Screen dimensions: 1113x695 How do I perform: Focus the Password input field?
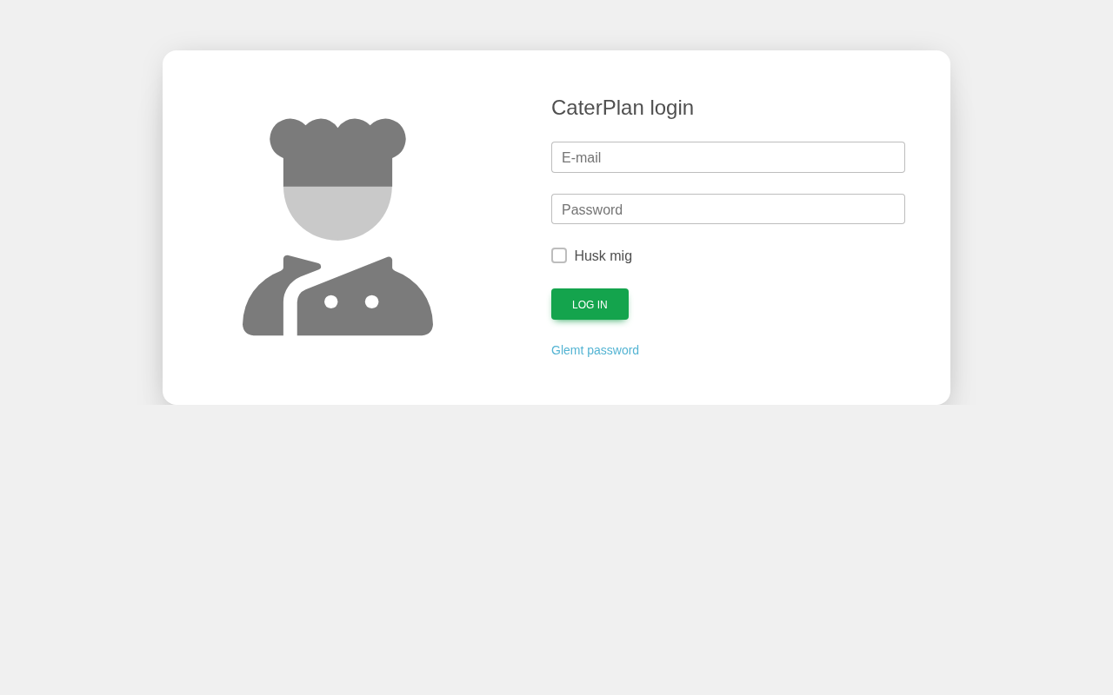tap(728, 209)
